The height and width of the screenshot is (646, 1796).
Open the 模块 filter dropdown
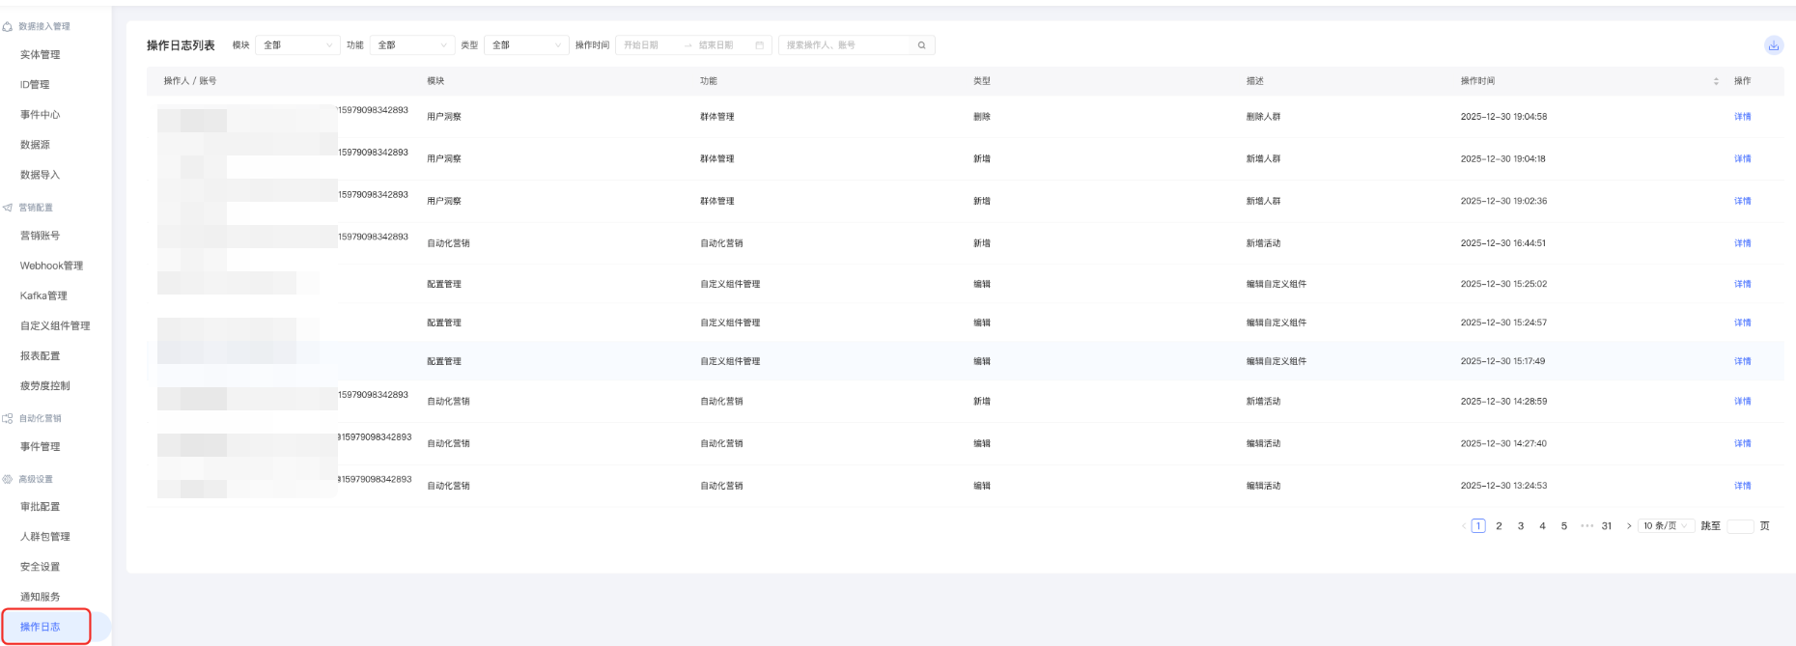click(297, 45)
